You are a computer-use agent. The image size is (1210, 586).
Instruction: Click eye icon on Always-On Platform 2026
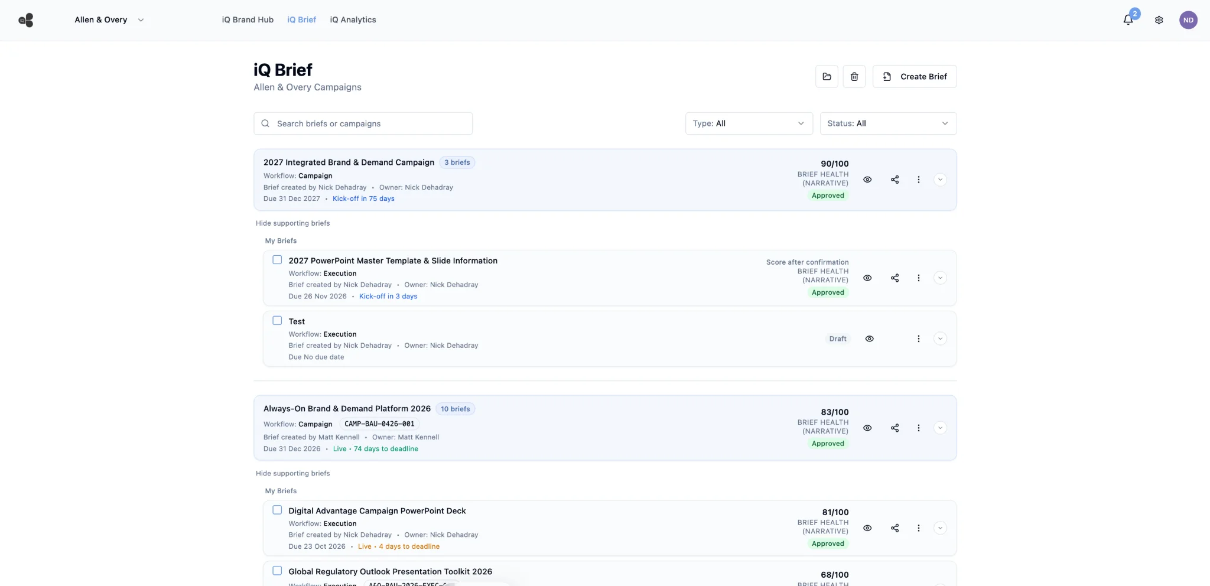point(867,428)
